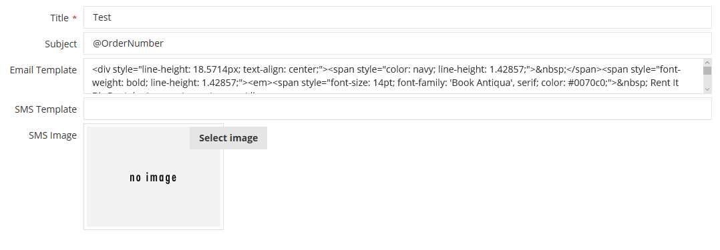Click the SMS Template label
The height and width of the screenshot is (250, 720).
[x=45, y=109]
